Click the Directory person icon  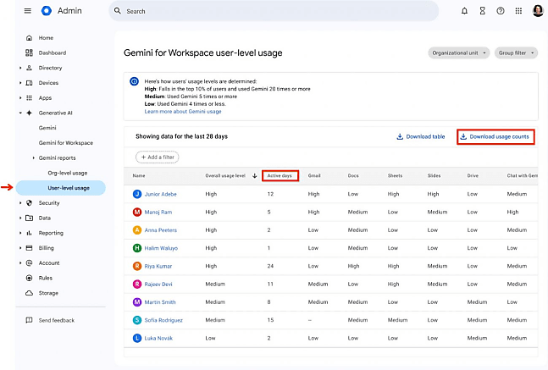[x=30, y=68]
